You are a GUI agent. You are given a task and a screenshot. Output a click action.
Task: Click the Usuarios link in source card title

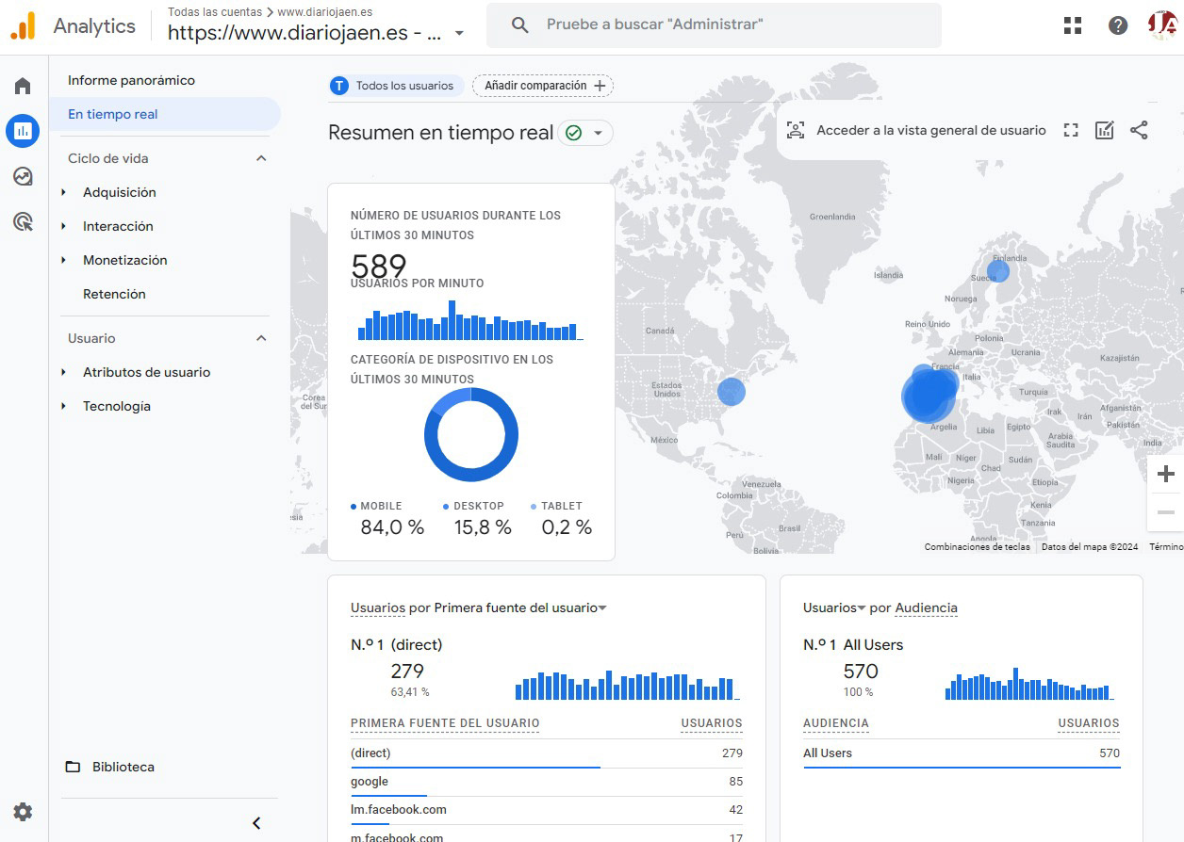[378, 607]
